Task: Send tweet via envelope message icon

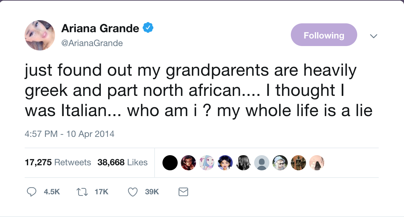Action: click(183, 192)
